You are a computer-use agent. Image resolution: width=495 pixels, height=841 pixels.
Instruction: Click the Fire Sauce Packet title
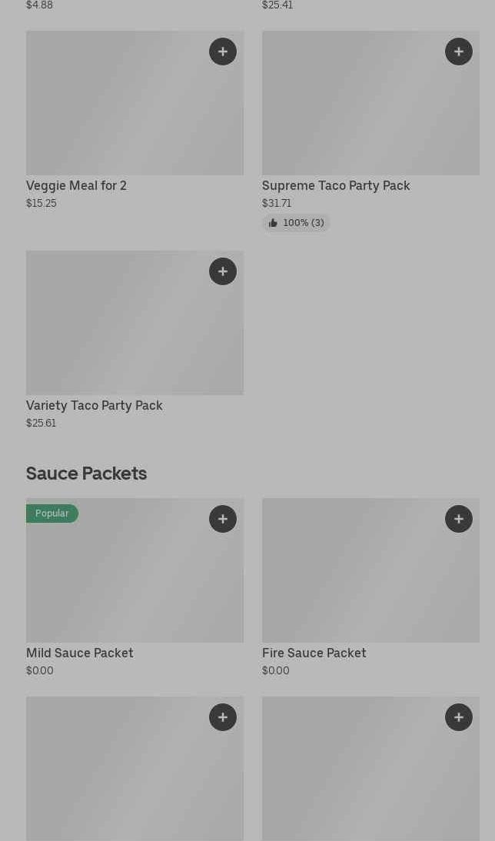tap(314, 653)
